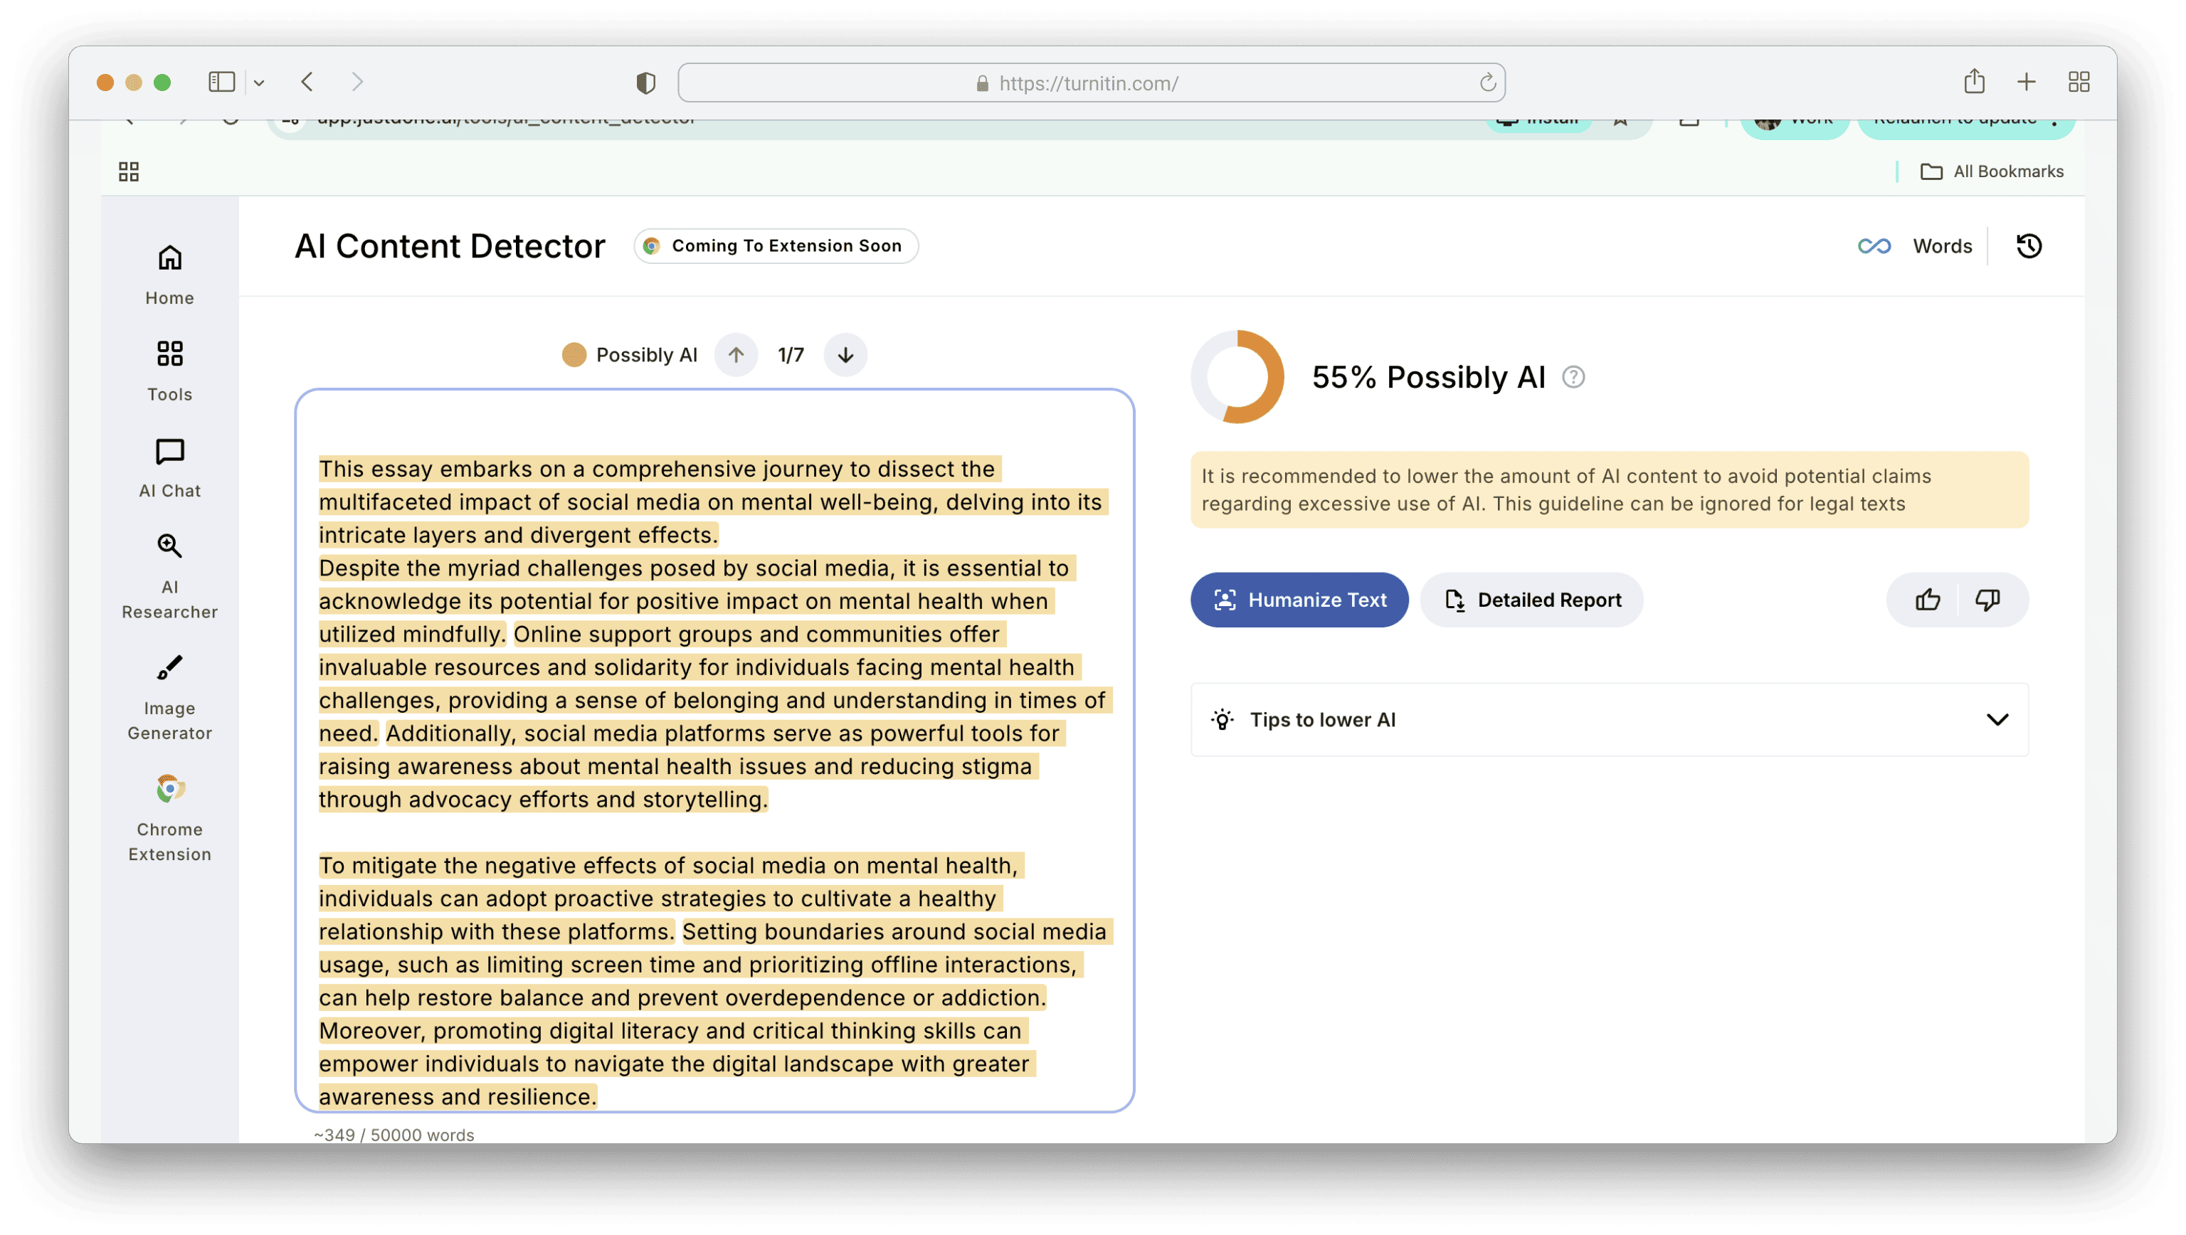2186x1235 pixels.
Task: Click the turnitin.com address bar
Action: (1089, 83)
